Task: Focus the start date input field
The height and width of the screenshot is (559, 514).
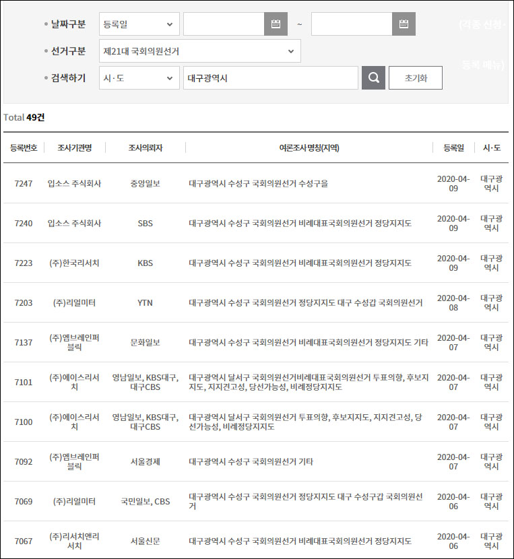Action: tap(224, 24)
